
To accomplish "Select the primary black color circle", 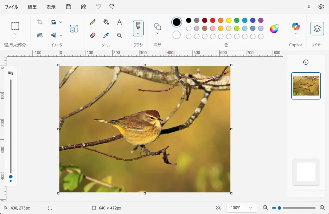I will pos(176,22).
